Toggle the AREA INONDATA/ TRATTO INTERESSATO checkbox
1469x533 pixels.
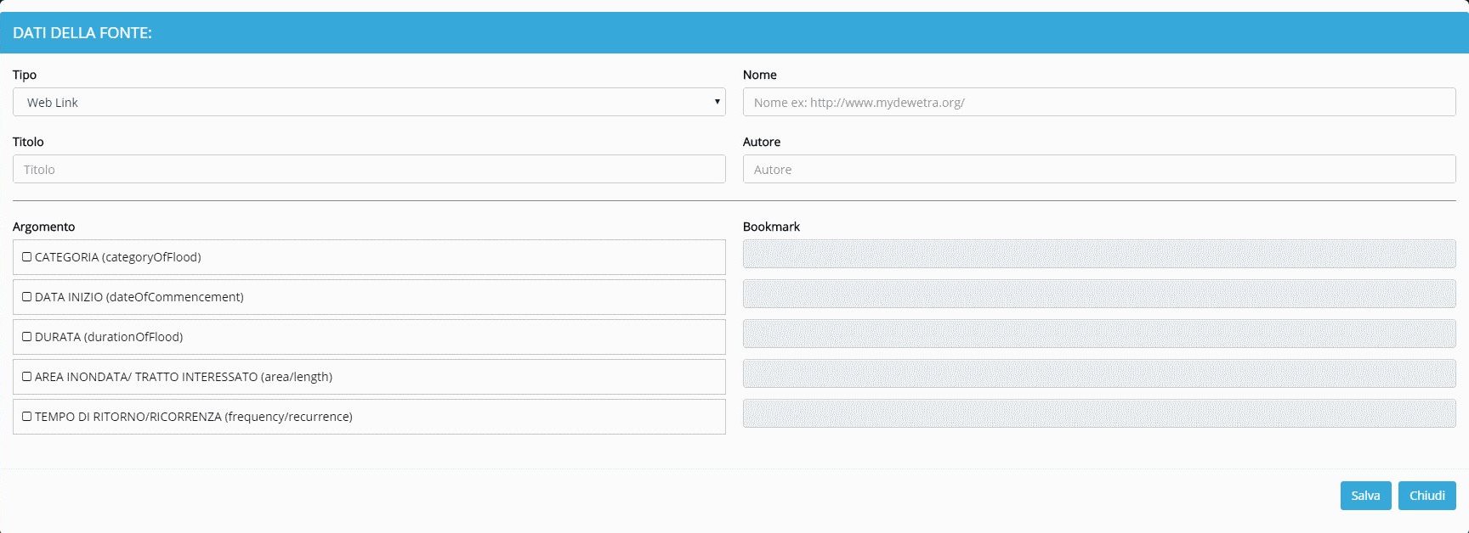(x=27, y=377)
